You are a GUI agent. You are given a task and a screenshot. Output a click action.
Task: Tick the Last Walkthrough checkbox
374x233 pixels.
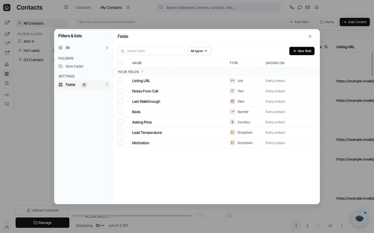[x=120, y=101]
